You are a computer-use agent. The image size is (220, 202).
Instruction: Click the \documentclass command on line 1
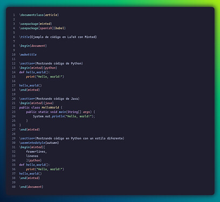(x=31, y=15)
